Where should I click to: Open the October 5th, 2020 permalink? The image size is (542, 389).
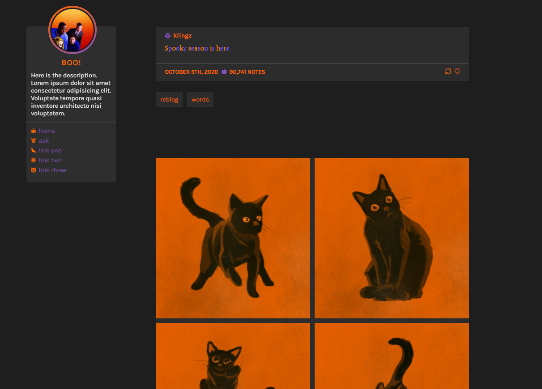[192, 72]
